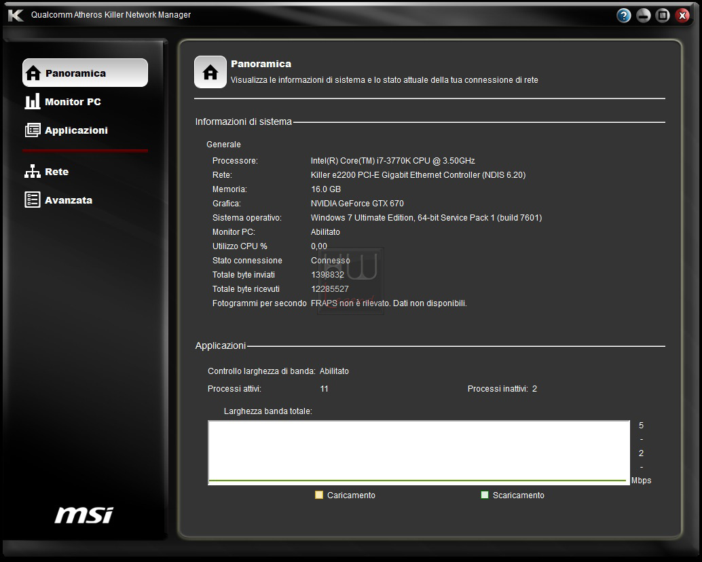The image size is (702, 562).
Task: Click the home icon beside Panoramica in sidebar
Action: 33,73
